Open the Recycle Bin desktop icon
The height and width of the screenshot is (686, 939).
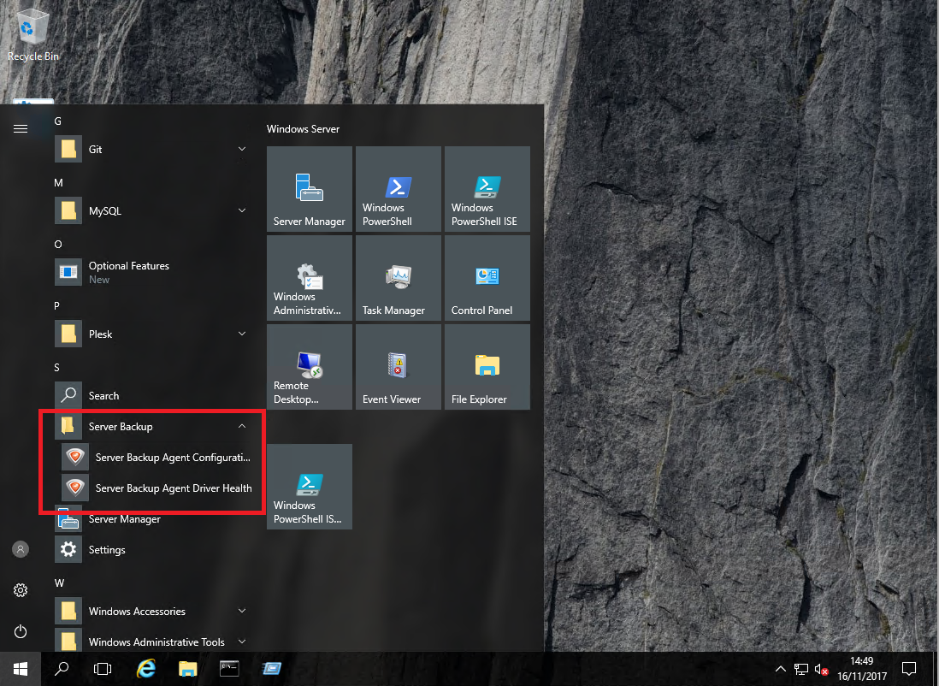32,35
